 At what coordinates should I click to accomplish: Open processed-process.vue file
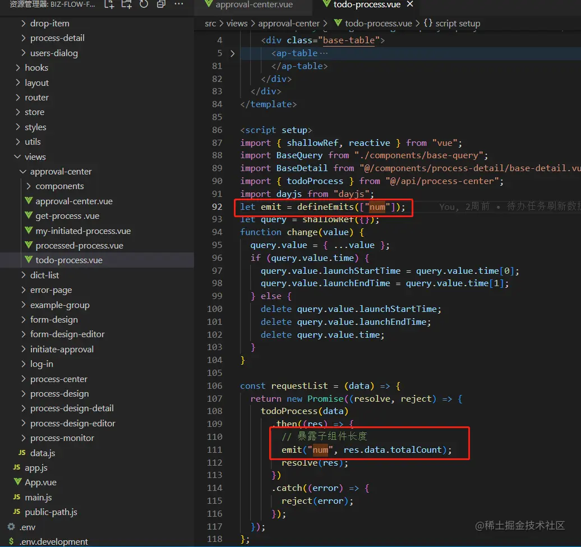coord(79,246)
